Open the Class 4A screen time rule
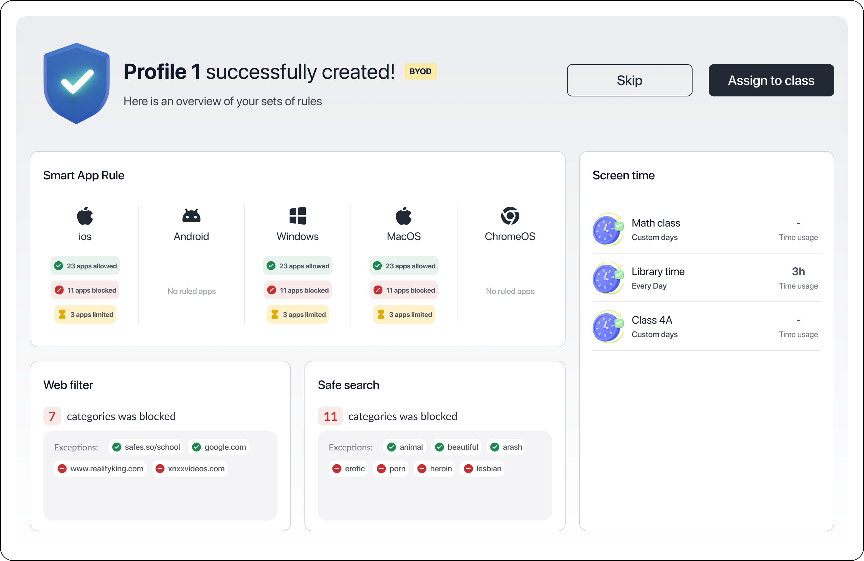 point(706,327)
